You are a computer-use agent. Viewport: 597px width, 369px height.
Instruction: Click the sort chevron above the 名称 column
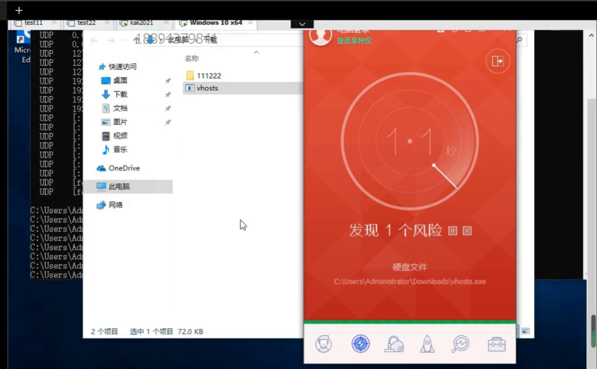tap(257, 52)
